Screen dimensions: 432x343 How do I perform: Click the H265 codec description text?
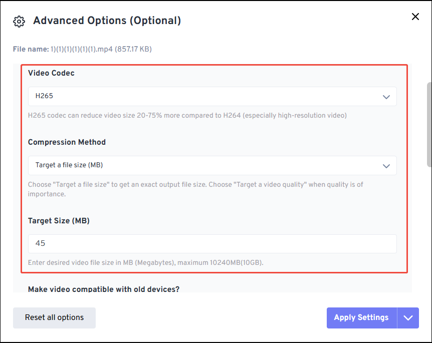(x=187, y=115)
